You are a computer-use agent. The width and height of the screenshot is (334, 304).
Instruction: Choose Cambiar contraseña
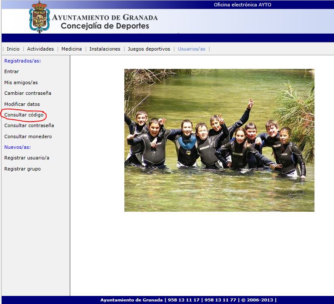coord(28,93)
